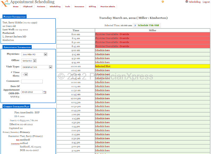Click Schedule here for 9:00 am
The height and width of the screenshot is (154, 211).
point(102,50)
